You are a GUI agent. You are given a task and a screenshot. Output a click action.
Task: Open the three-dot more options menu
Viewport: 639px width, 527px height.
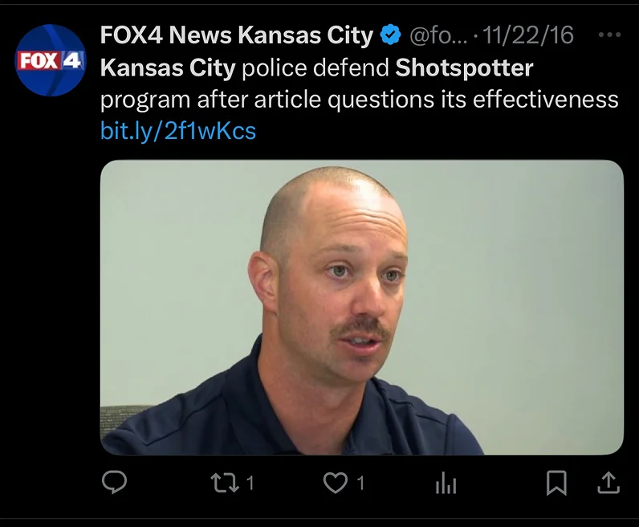coord(609,35)
